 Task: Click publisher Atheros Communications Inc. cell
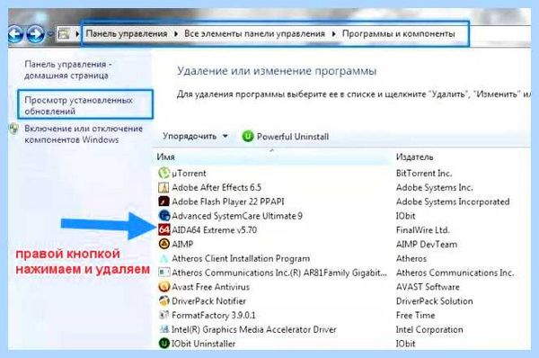(x=455, y=273)
